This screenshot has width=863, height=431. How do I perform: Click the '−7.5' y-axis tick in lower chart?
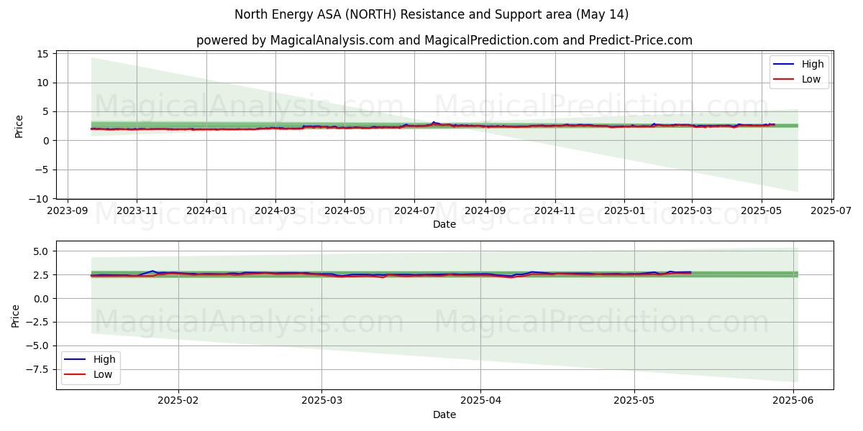tap(37, 369)
